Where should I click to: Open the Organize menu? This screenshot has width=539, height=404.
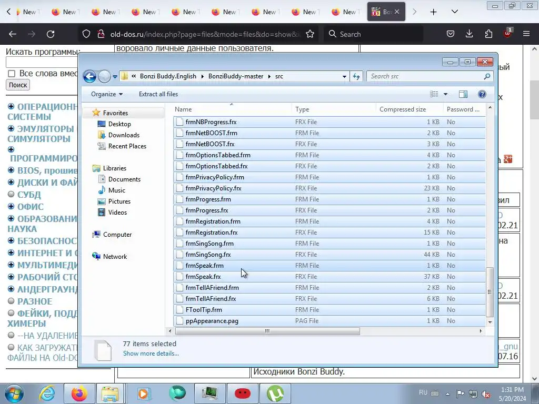[106, 94]
